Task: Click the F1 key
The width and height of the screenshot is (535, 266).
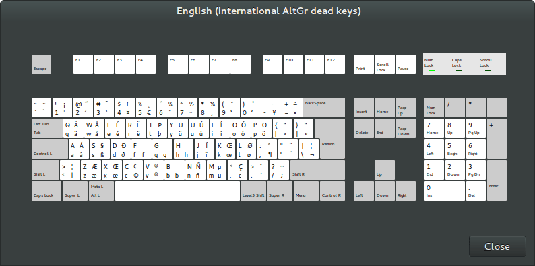Action: 84,64
